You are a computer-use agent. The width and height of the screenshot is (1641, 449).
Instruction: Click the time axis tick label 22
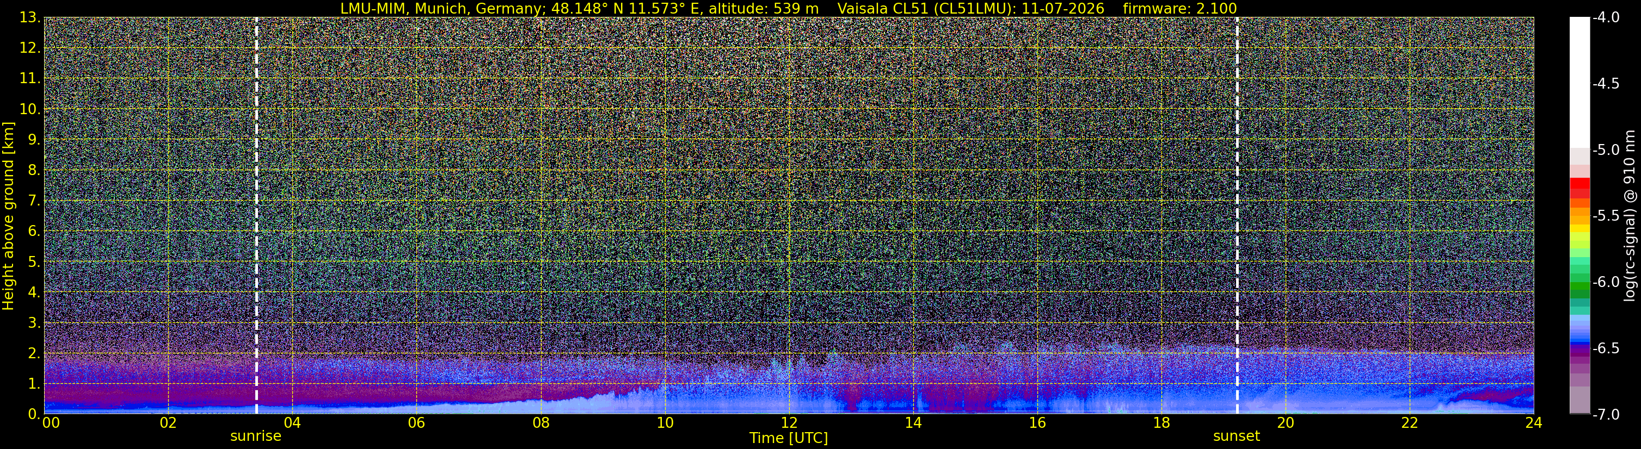pyautogui.click(x=1410, y=423)
